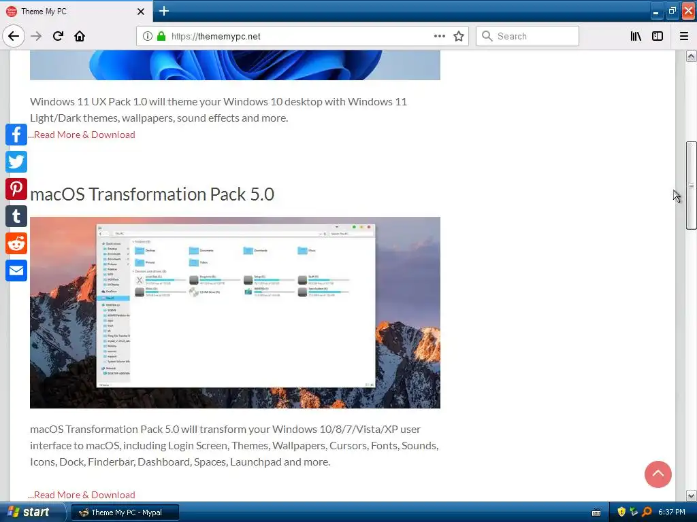Click the scrollbar up arrow

(691, 56)
